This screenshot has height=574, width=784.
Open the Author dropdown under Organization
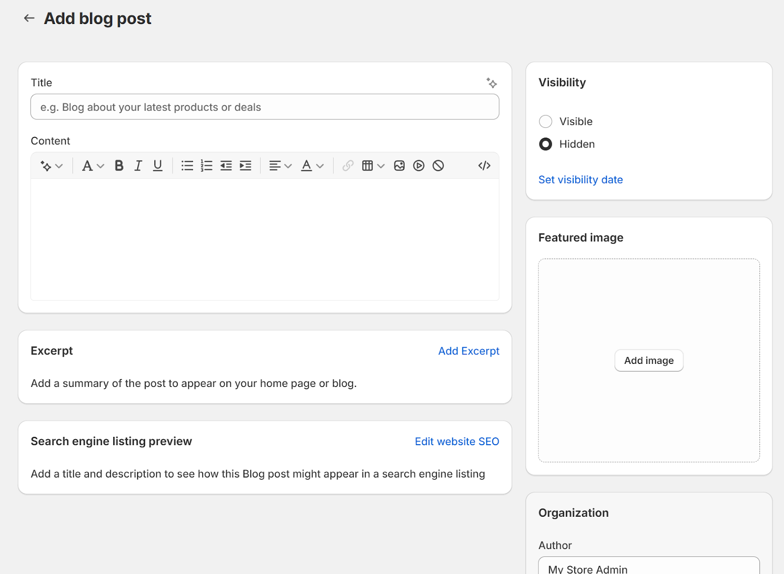649,567
